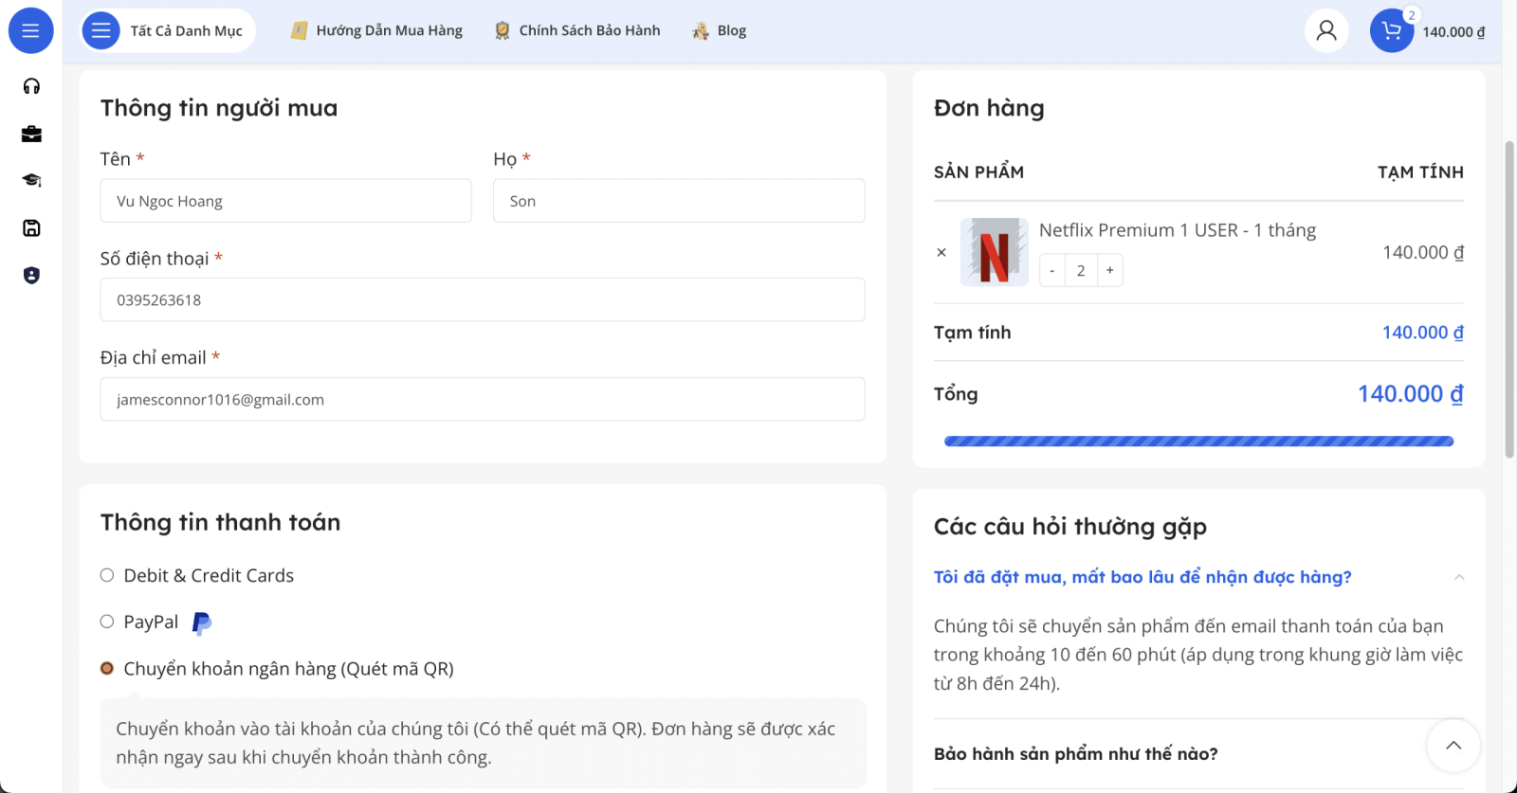Expand the Bảo hành sản phẩm FAQ
1517x793 pixels.
[1076, 754]
